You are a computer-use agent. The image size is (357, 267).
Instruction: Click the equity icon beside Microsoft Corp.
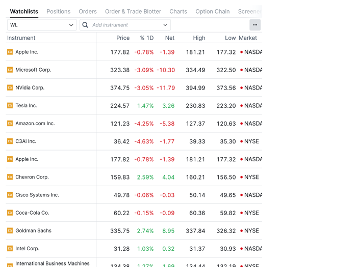click(10, 70)
